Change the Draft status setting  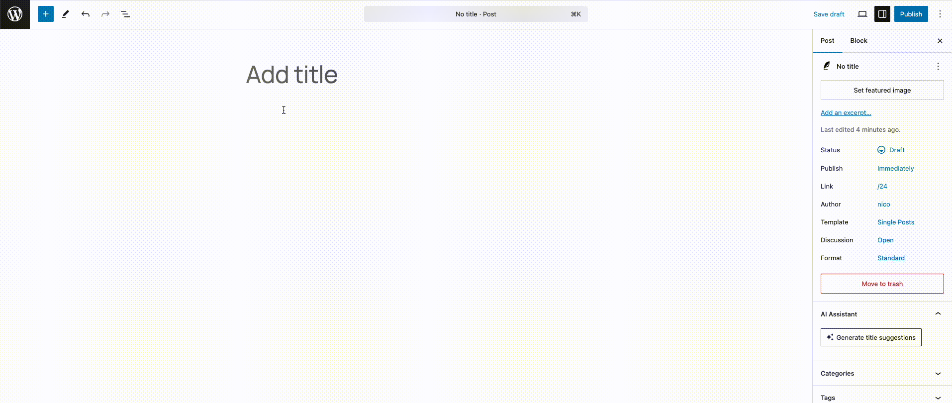pyautogui.click(x=891, y=150)
